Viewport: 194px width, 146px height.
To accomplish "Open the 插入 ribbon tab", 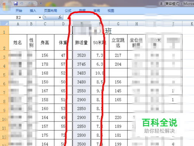I will click(x=33, y=10).
